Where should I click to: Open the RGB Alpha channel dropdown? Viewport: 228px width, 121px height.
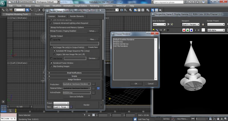(216, 30)
